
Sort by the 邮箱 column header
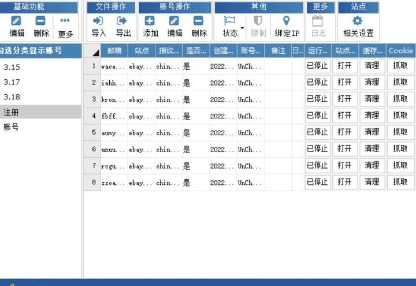[114, 51]
